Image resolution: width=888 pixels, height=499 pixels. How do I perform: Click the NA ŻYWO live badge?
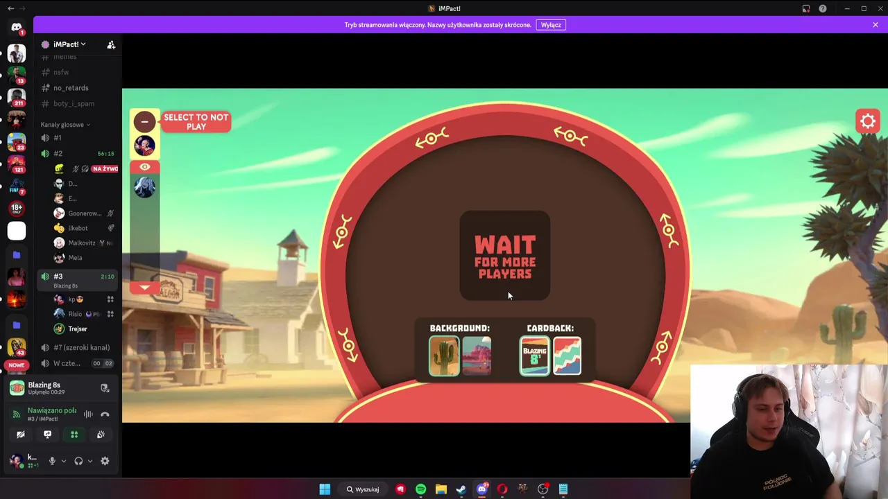pyautogui.click(x=105, y=168)
